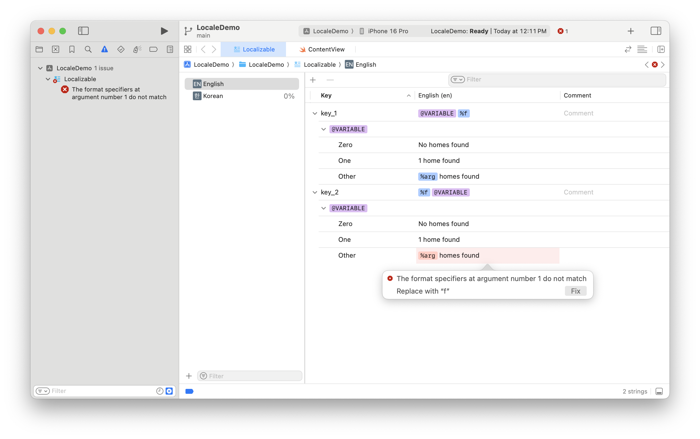Collapse the key_1 row
Screen dimensions: 700x439
point(315,113)
